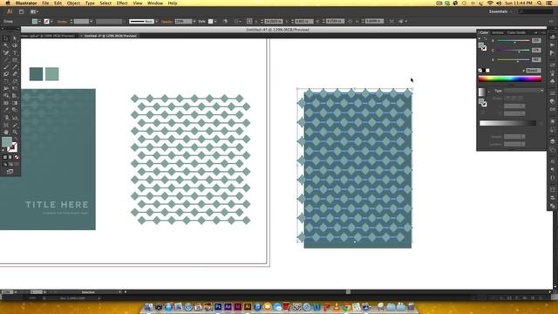
Task: Open the Essentials workspace switcher
Action: click(500, 11)
